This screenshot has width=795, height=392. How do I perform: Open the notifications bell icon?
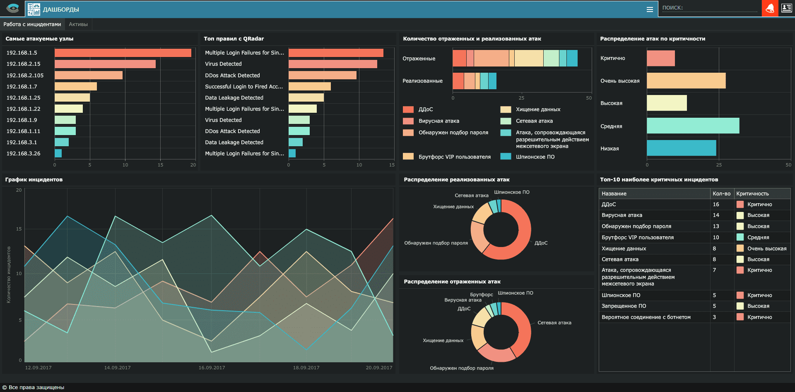(770, 8)
